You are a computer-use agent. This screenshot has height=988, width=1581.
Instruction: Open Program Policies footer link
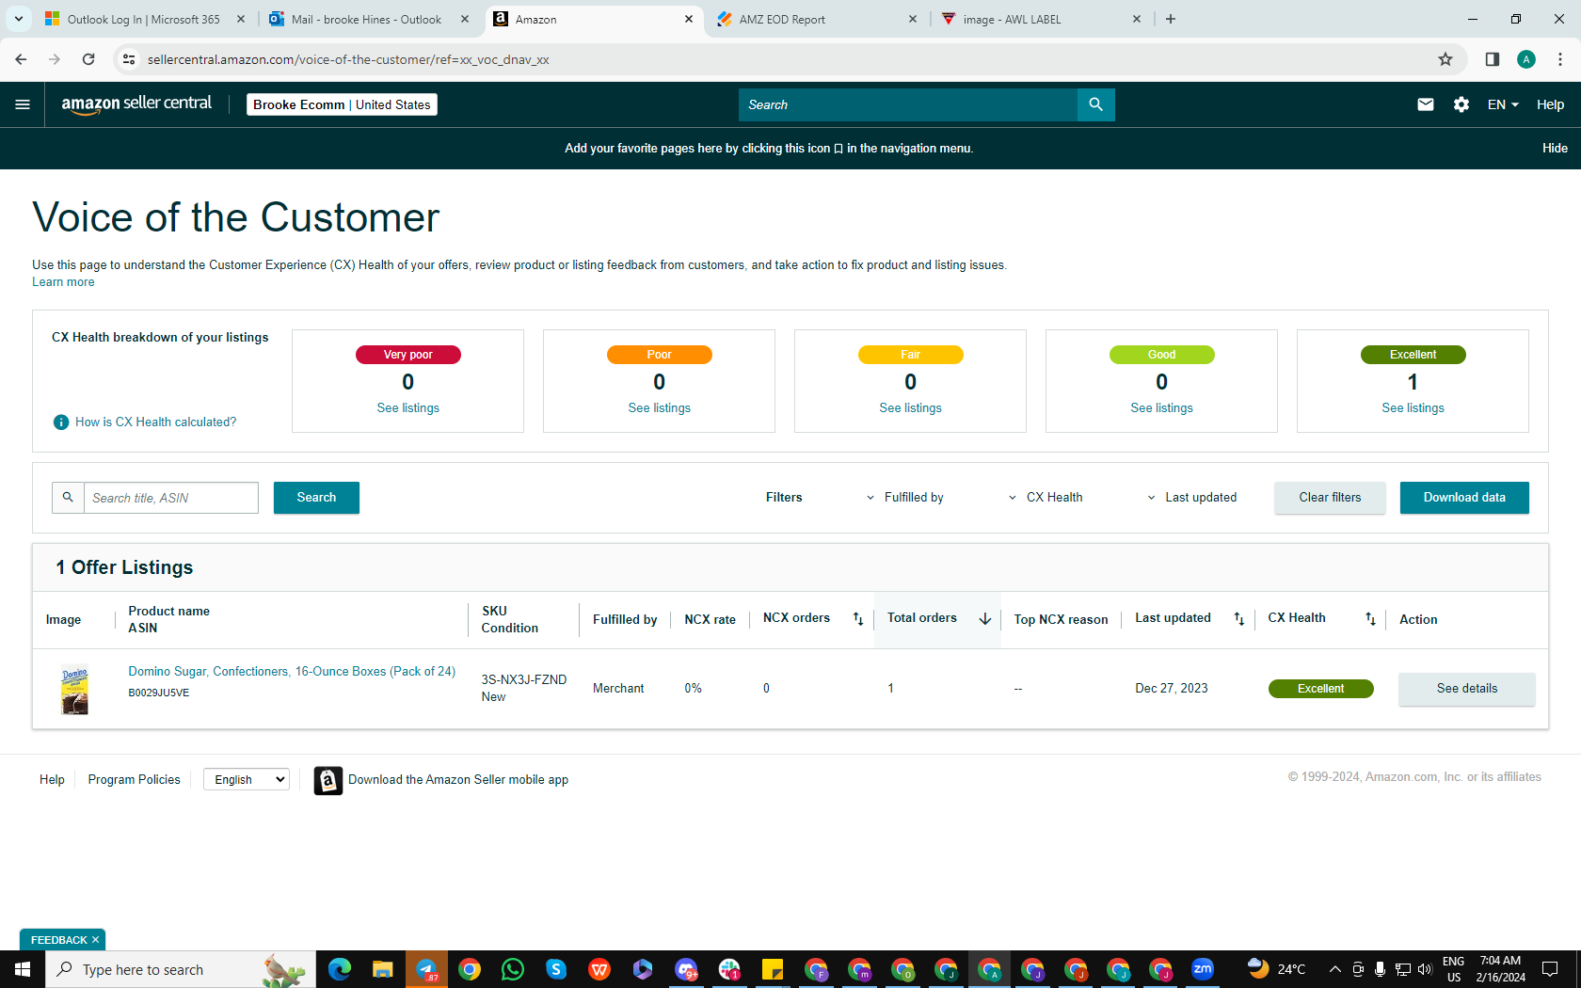(134, 780)
